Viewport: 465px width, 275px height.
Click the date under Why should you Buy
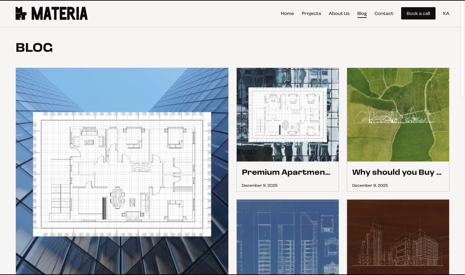[370, 185]
